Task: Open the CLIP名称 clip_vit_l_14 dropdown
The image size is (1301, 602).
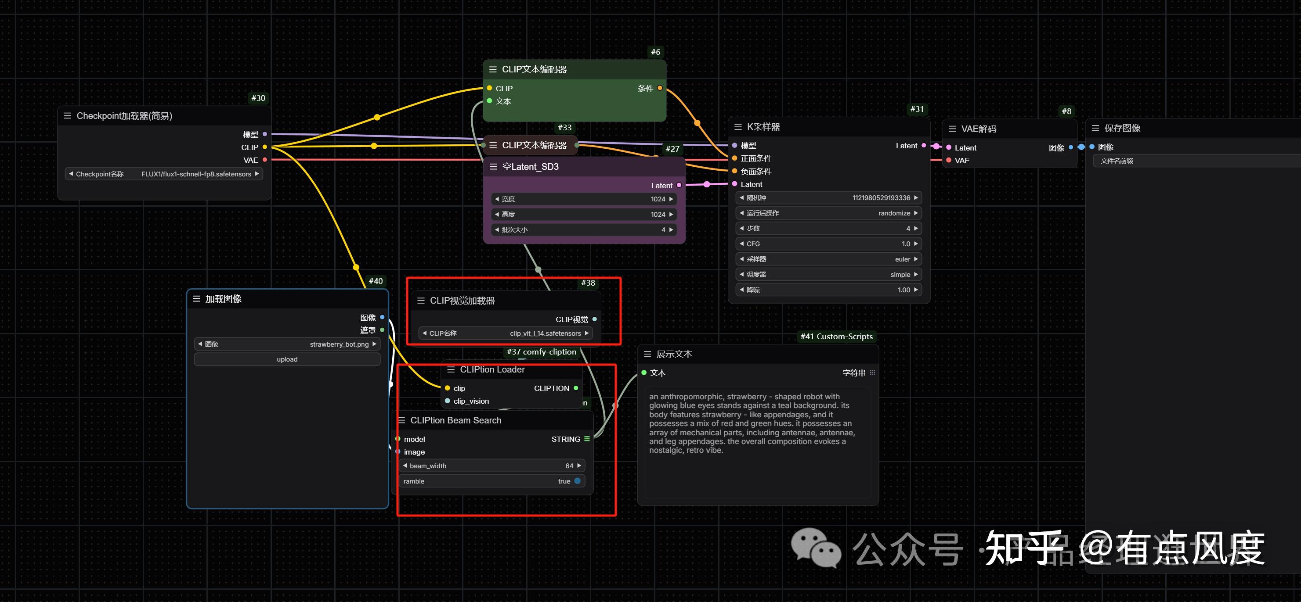Action: [505, 333]
